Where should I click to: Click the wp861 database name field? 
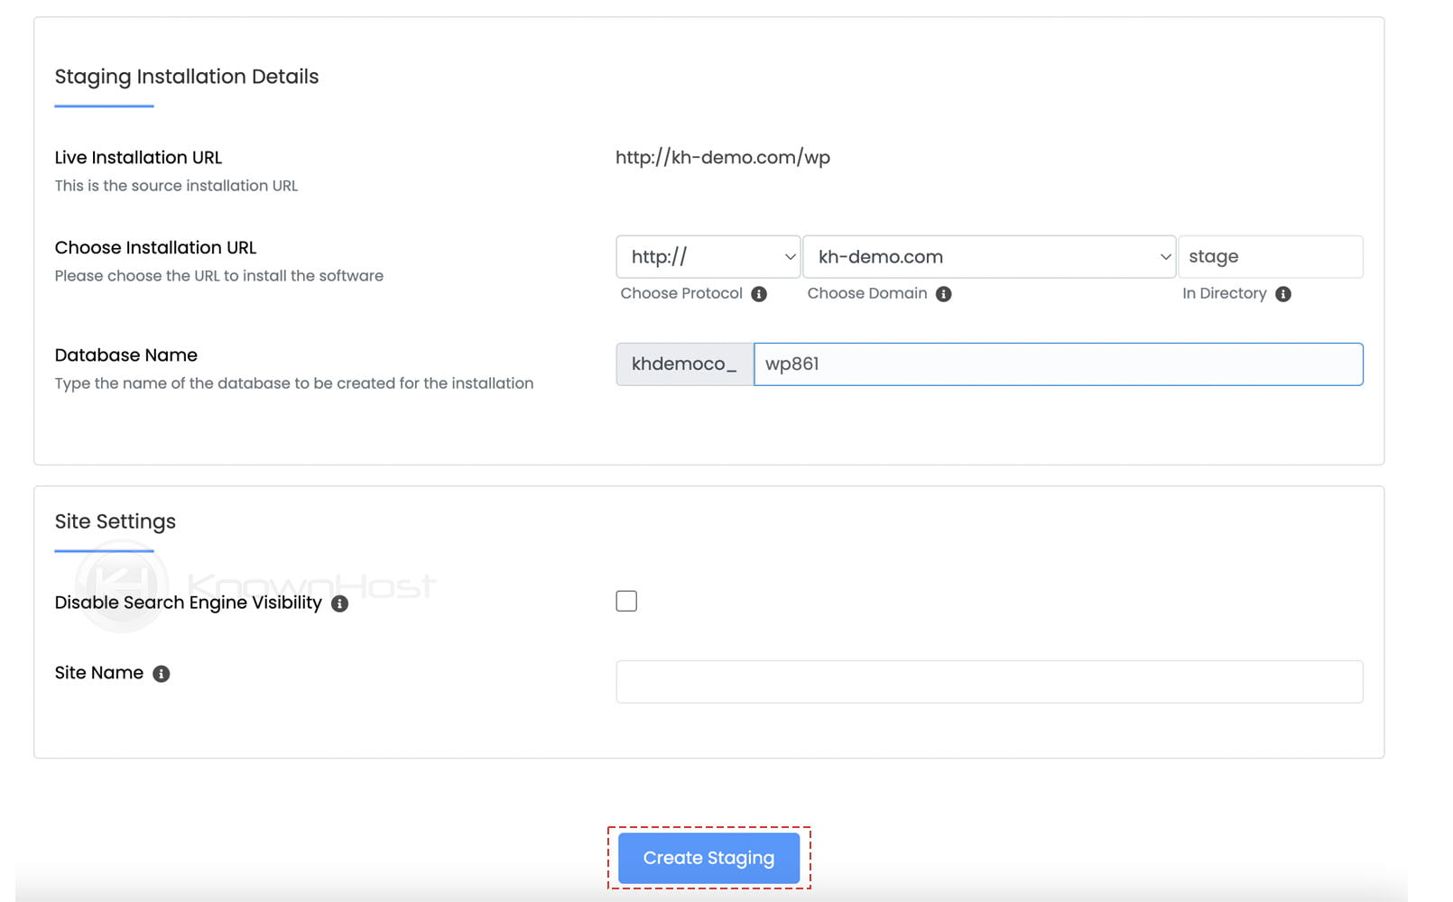[1056, 364]
